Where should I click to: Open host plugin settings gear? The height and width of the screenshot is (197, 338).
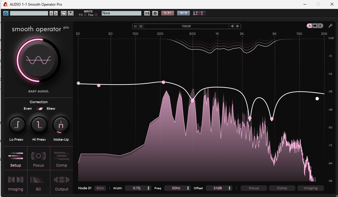click(155, 13)
